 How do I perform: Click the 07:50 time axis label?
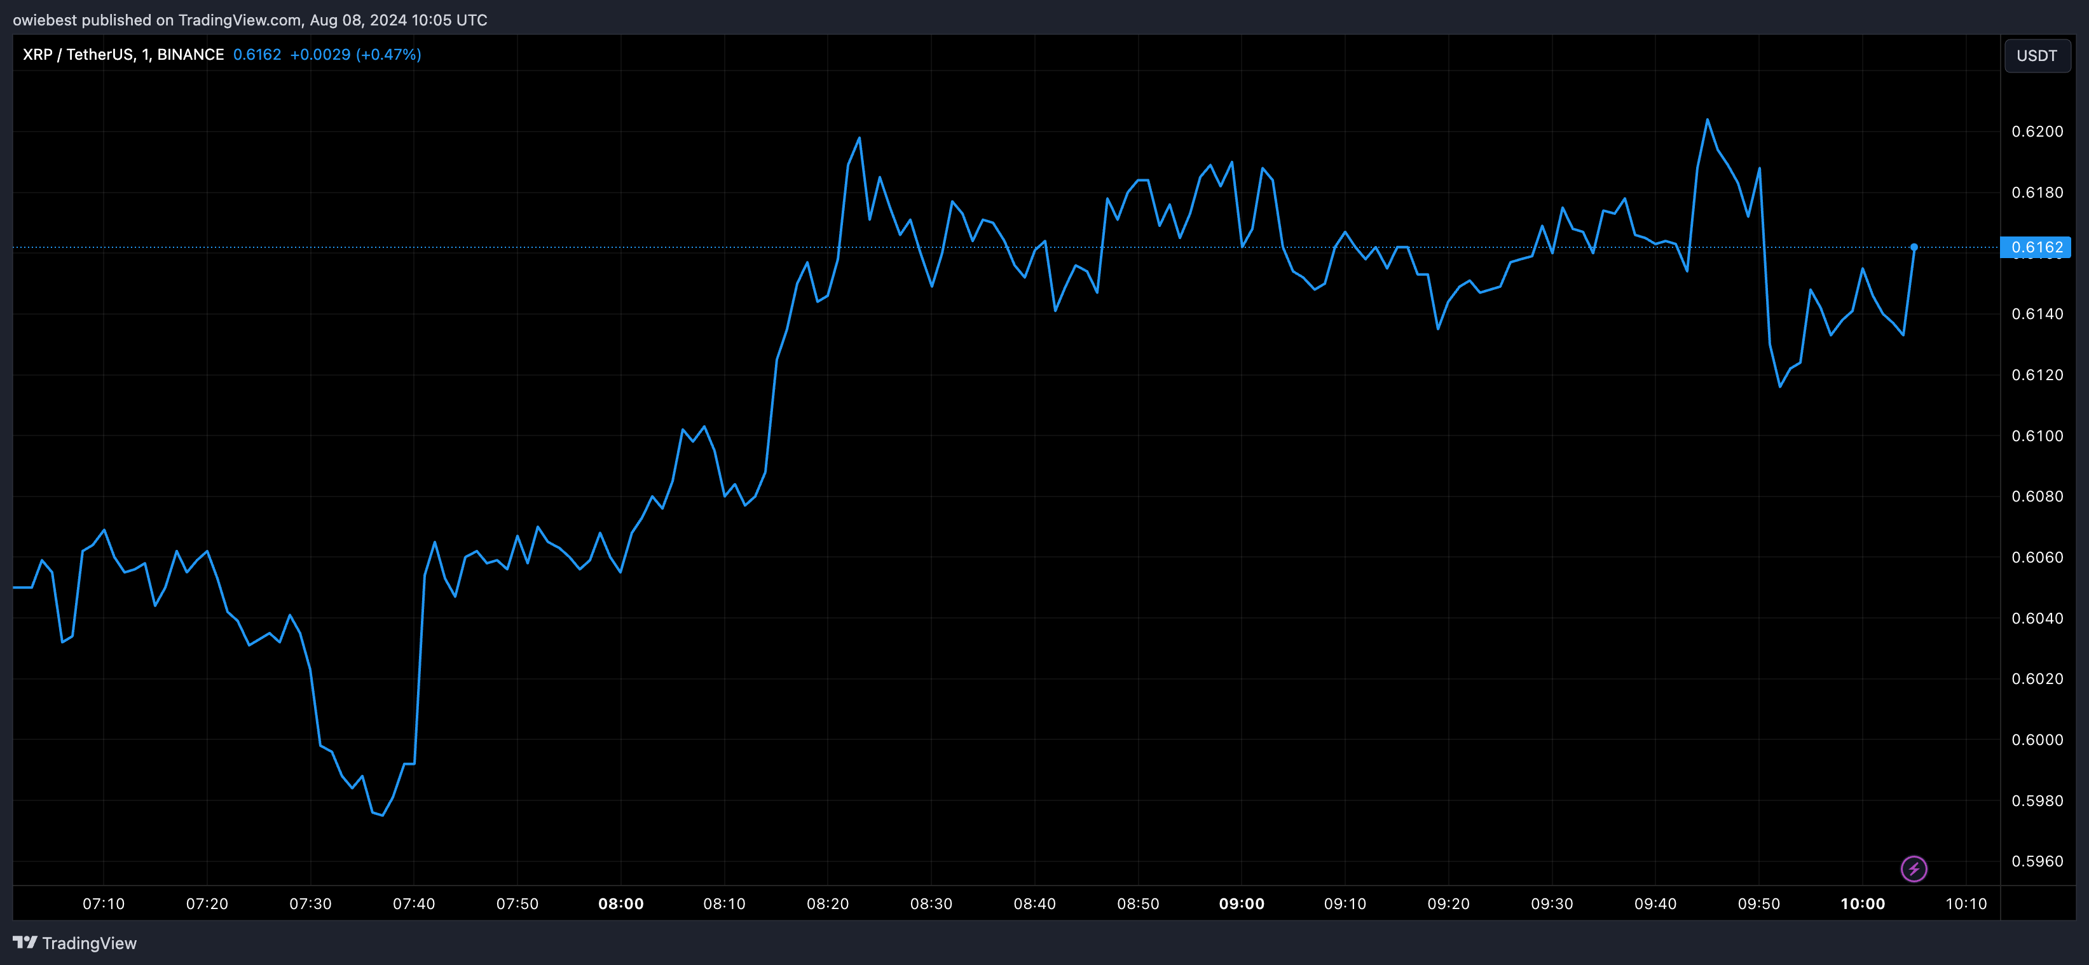[x=517, y=903]
